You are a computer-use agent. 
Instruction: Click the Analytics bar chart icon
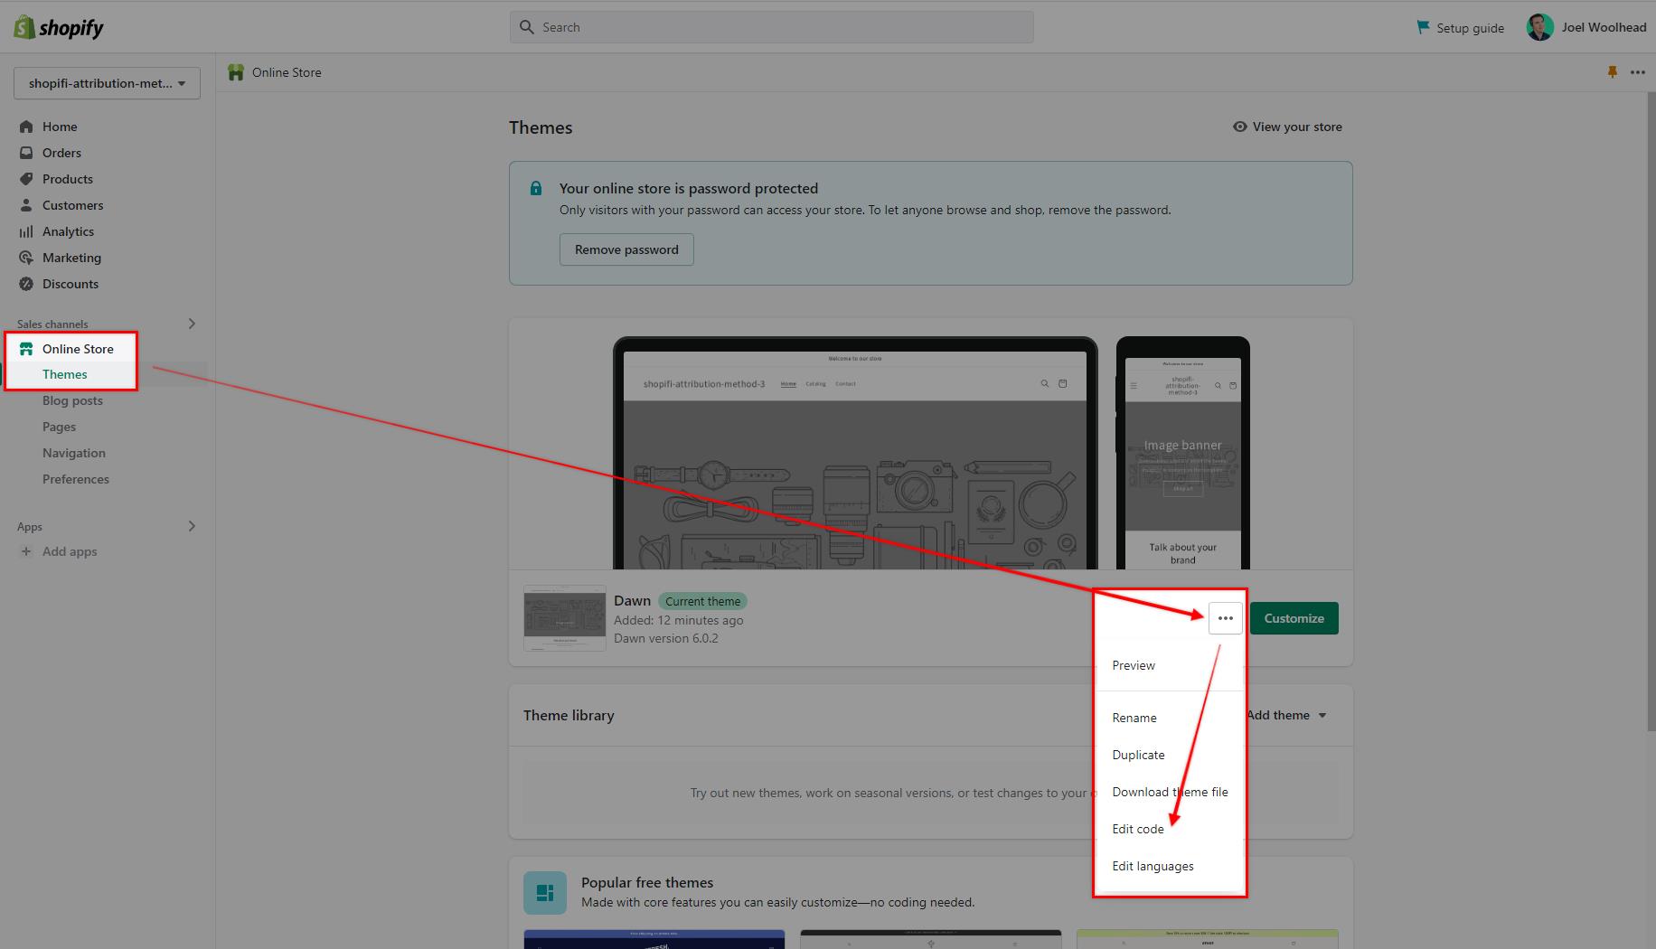click(x=26, y=231)
